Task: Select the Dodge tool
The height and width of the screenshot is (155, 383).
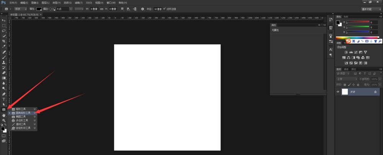Action: pos(4,89)
